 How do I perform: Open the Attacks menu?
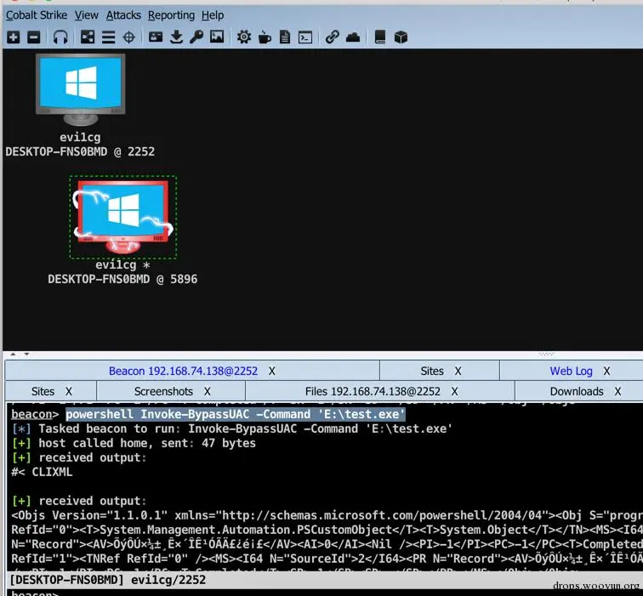[x=123, y=15]
